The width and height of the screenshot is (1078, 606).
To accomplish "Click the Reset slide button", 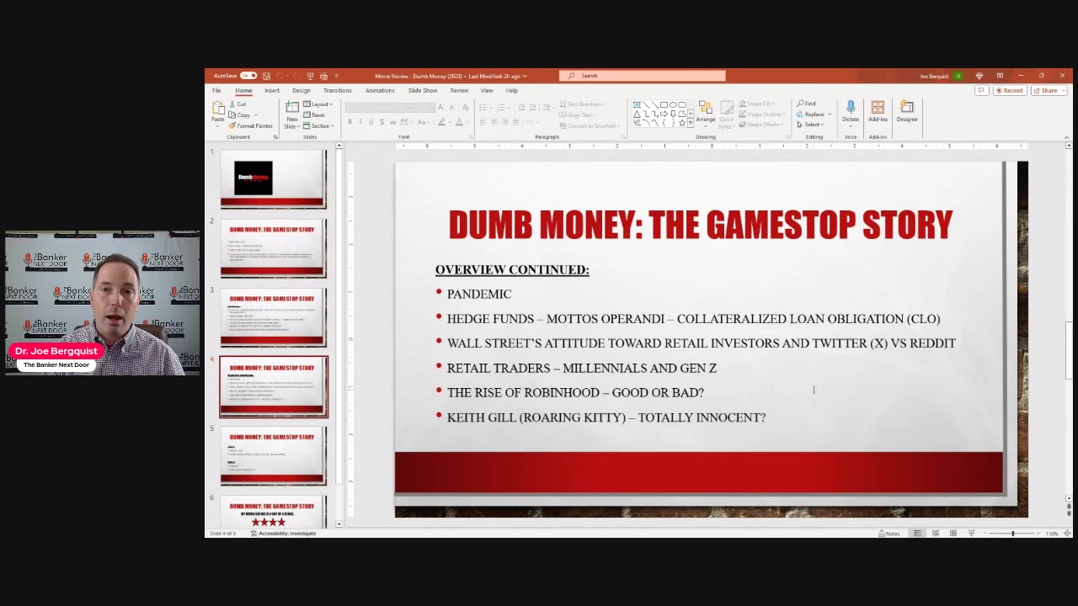I will [x=314, y=114].
